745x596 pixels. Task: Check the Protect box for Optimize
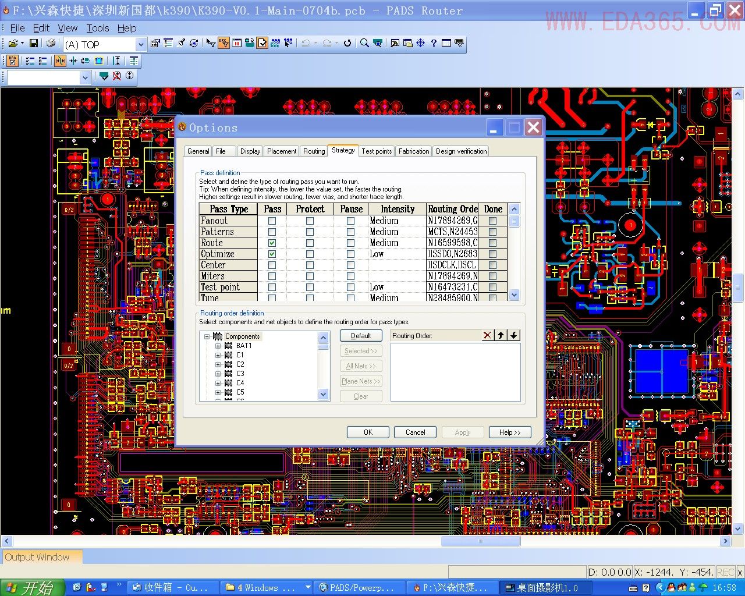pyautogui.click(x=310, y=254)
